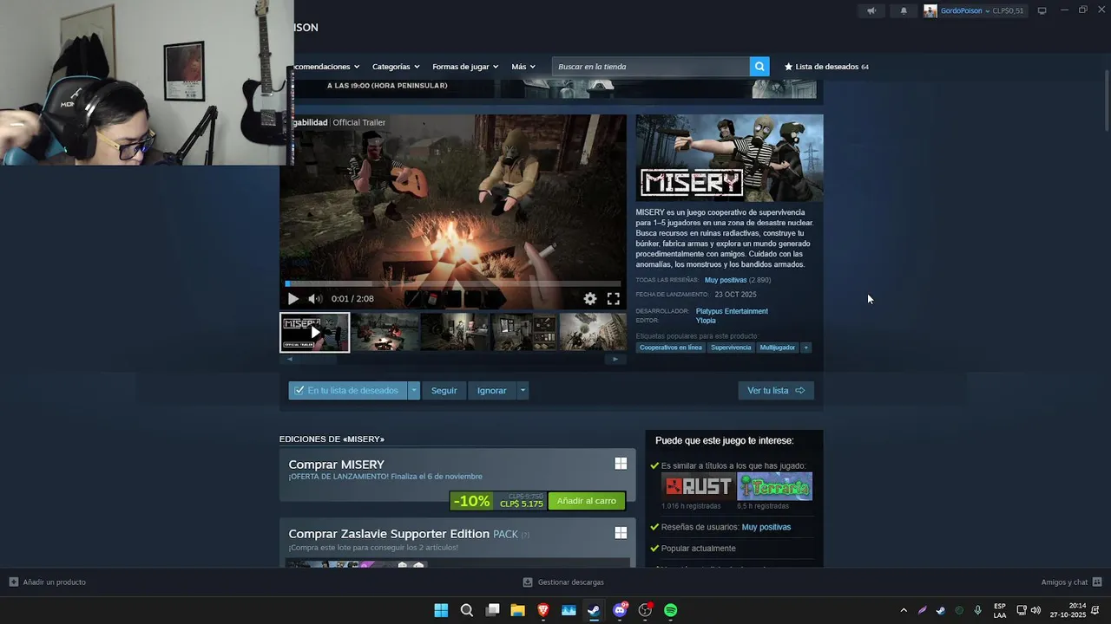Screen dimensions: 1111x624
Task: Click the Steam taskbar icon
Action: (594, 610)
